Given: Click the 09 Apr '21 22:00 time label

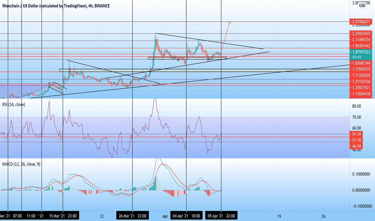Looking at the screenshot, I should click(221, 216).
